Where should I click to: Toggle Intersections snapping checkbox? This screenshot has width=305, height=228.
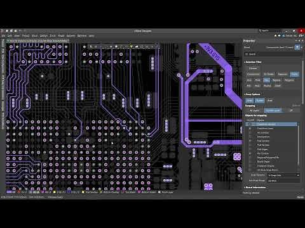tap(250, 137)
